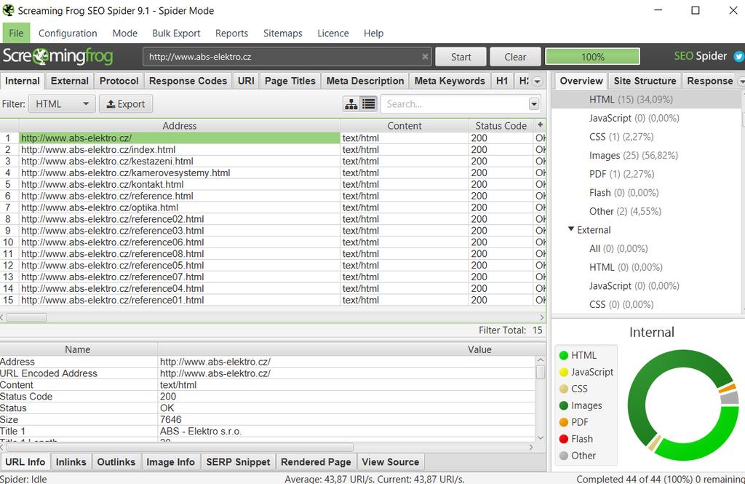This screenshot has height=484, width=745.
Task: Open the SERP Snippet tab
Action: pyautogui.click(x=238, y=461)
